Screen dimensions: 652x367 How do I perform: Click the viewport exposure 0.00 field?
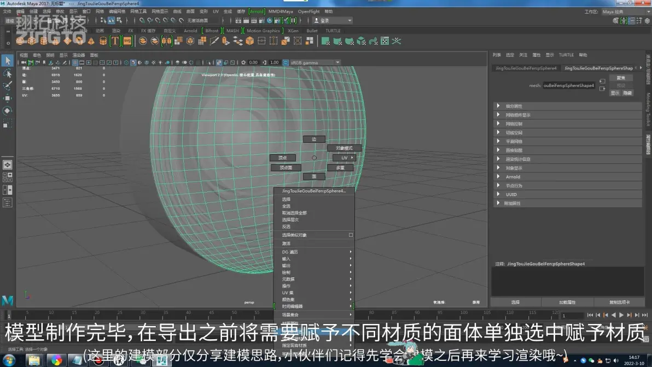click(x=253, y=62)
